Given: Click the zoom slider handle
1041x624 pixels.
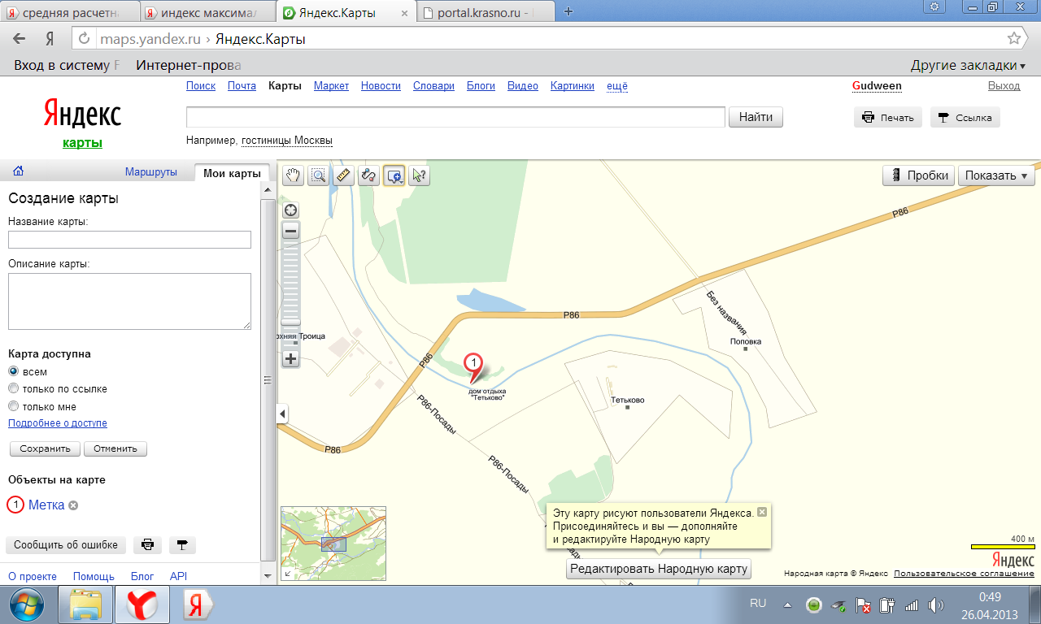Looking at the screenshot, I should pos(291,323).
